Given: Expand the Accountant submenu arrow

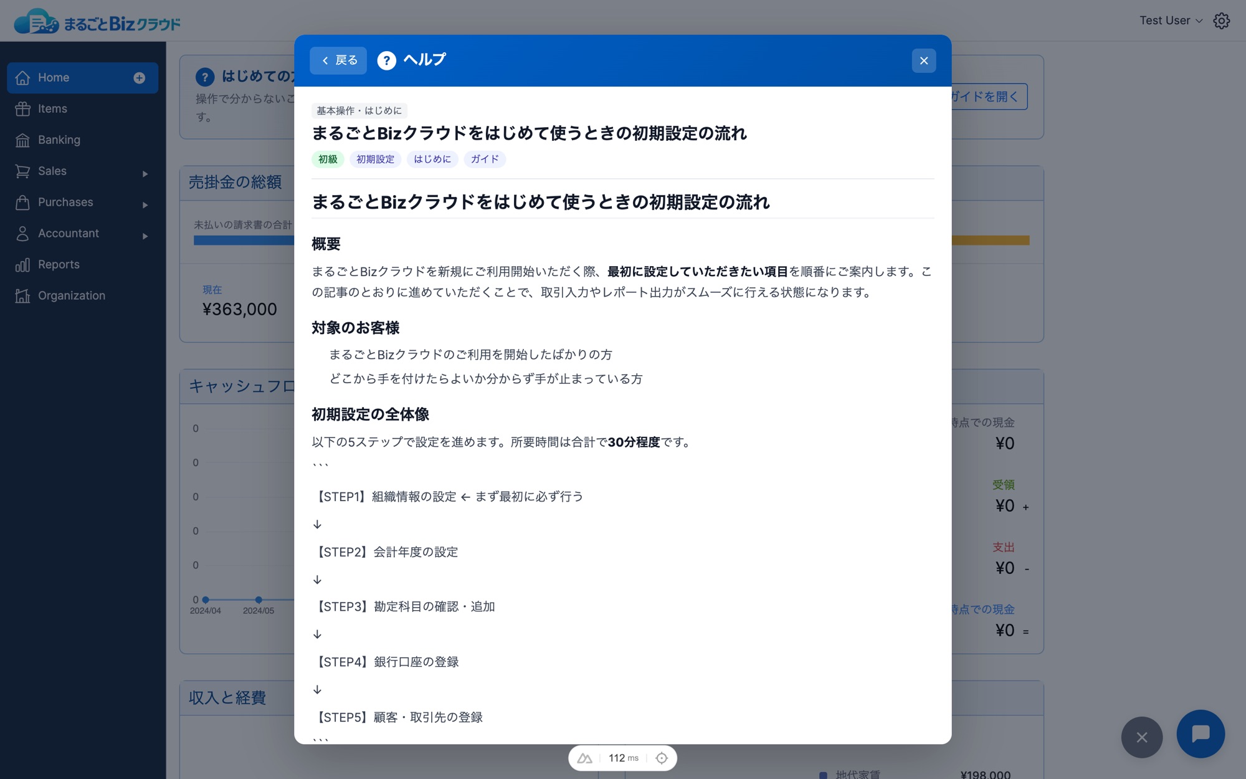Looking at the screenshot, I should coord(145,236).
